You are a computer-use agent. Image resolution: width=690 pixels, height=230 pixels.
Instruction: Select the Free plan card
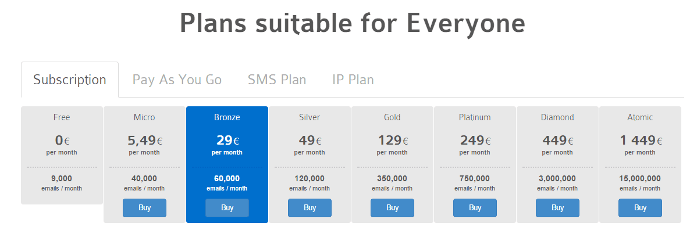pos(62,156)
